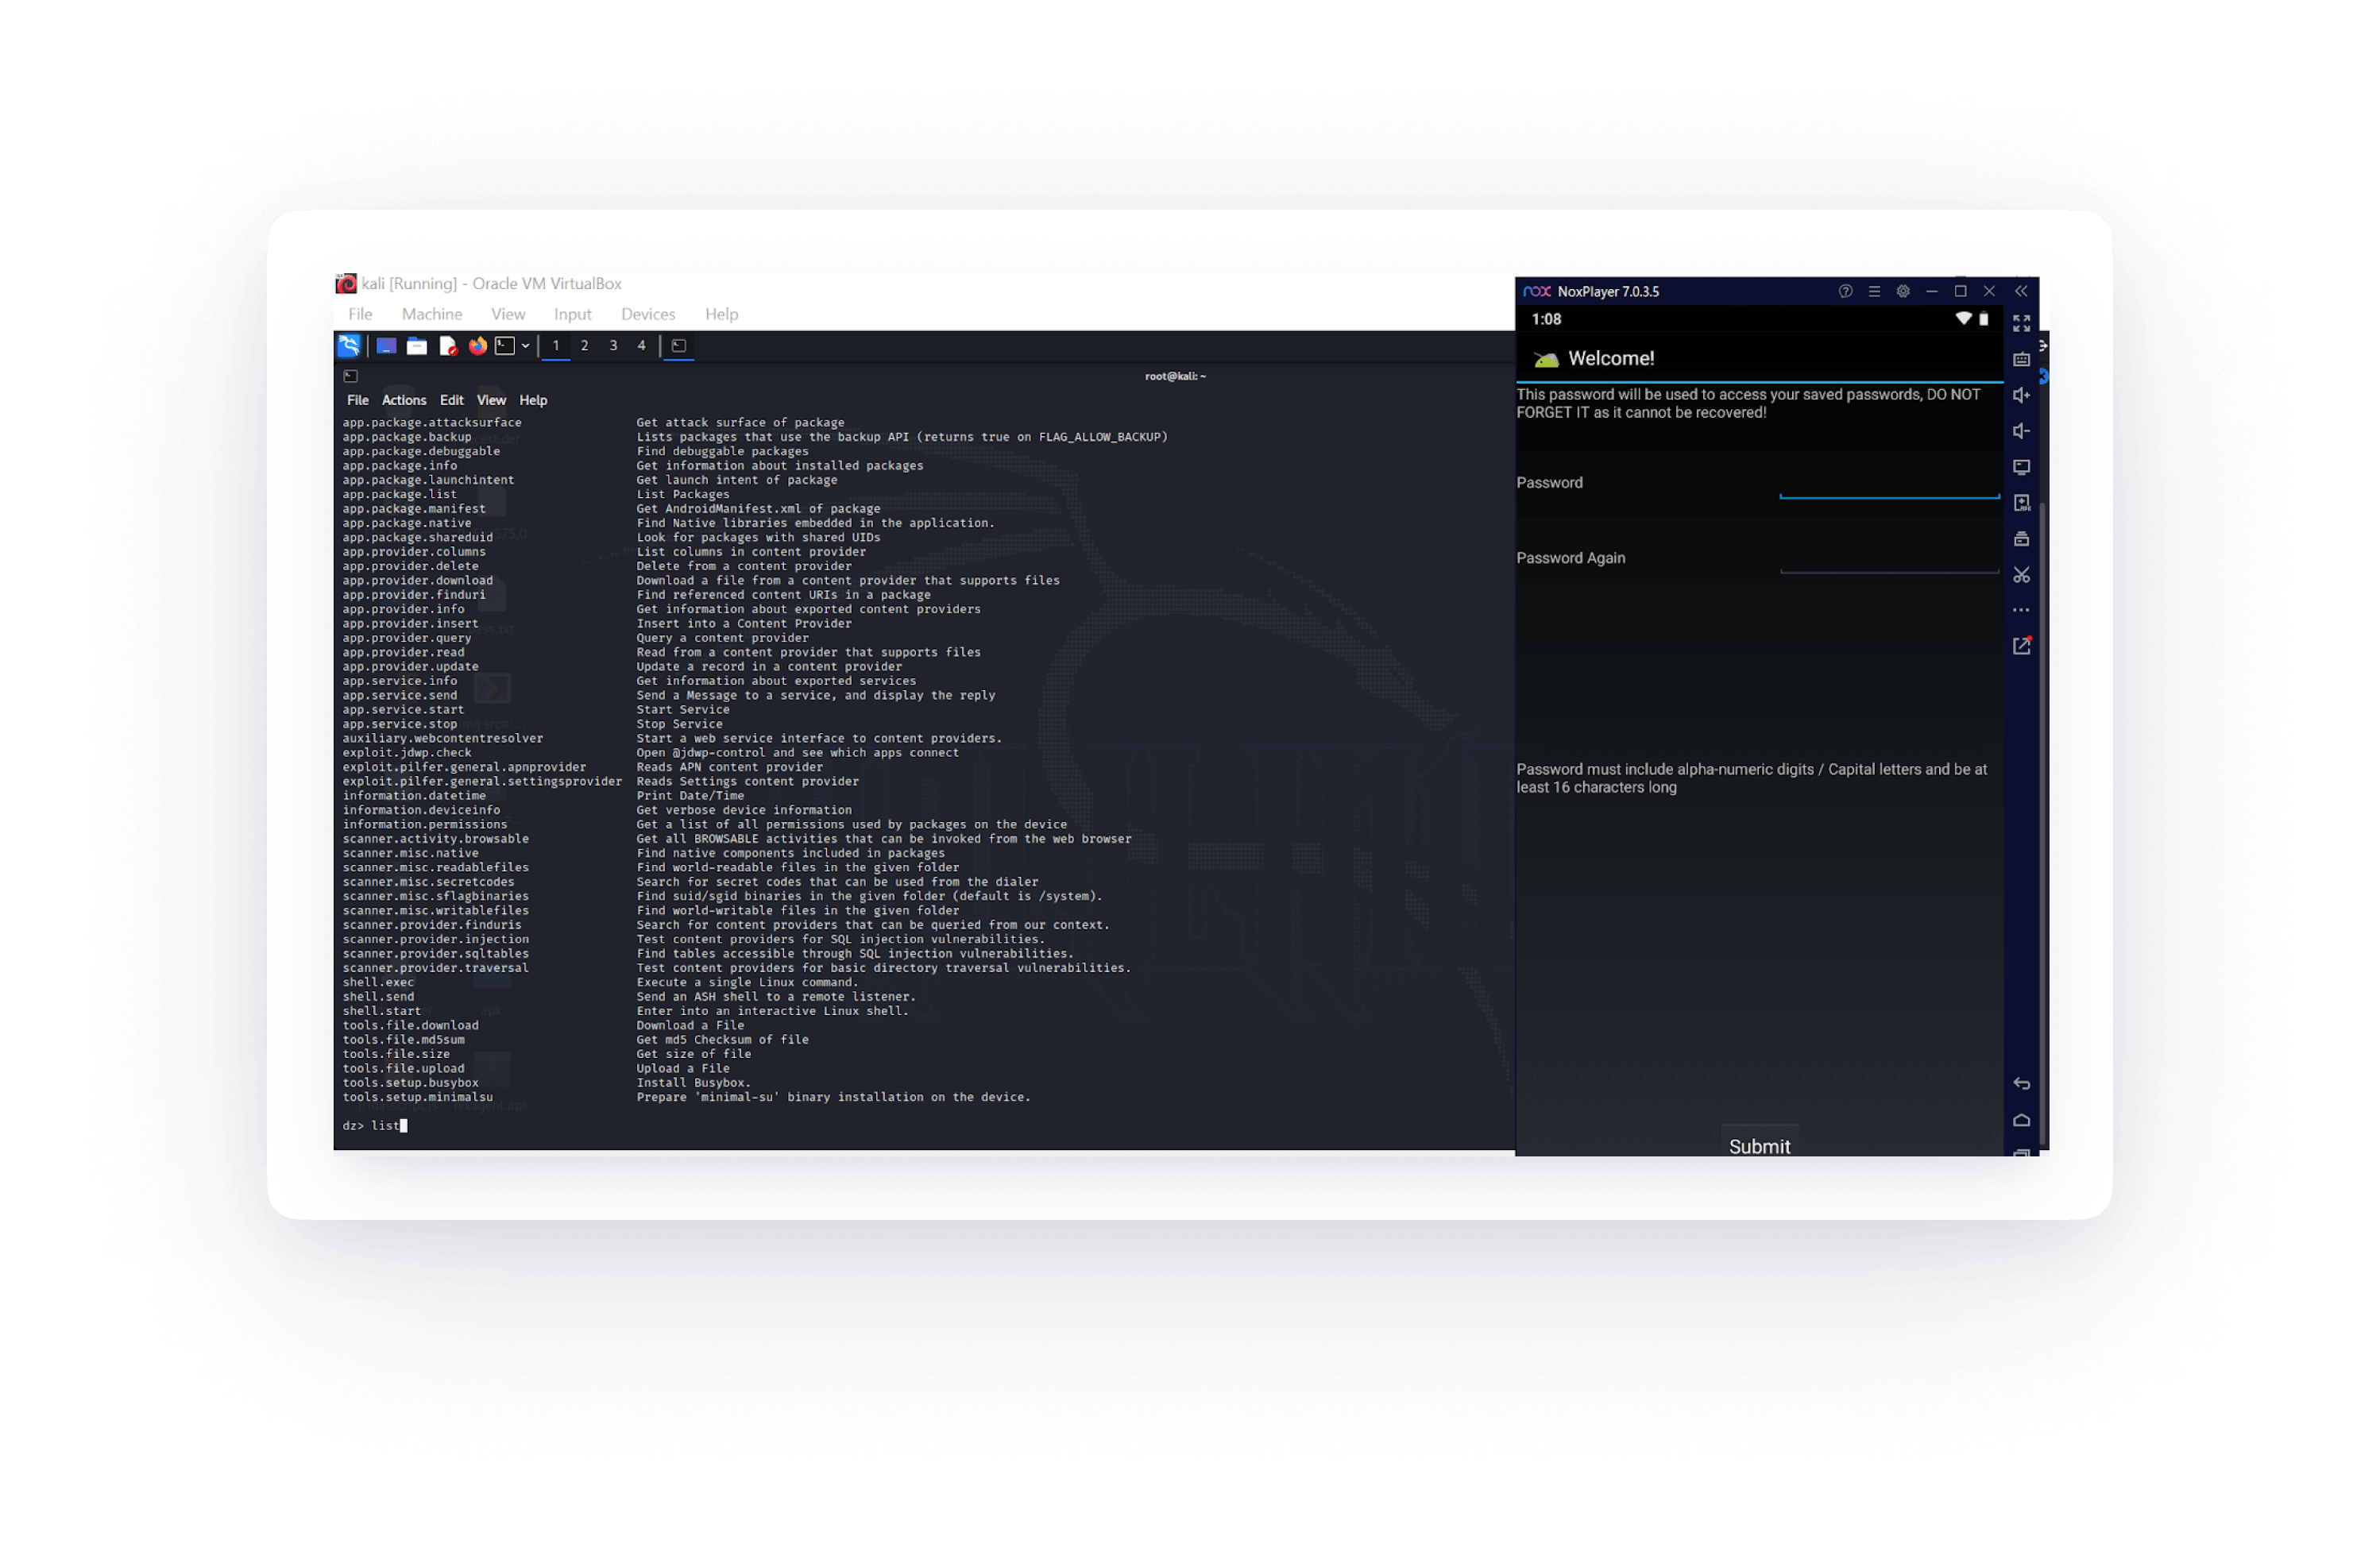Click the Nox volume up icon

2021,395
